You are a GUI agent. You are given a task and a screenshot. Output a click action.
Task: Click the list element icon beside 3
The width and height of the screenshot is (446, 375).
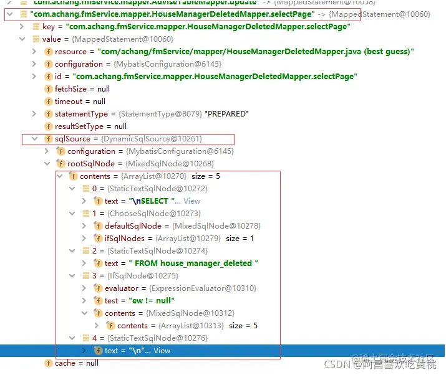[x=86, y=276]
